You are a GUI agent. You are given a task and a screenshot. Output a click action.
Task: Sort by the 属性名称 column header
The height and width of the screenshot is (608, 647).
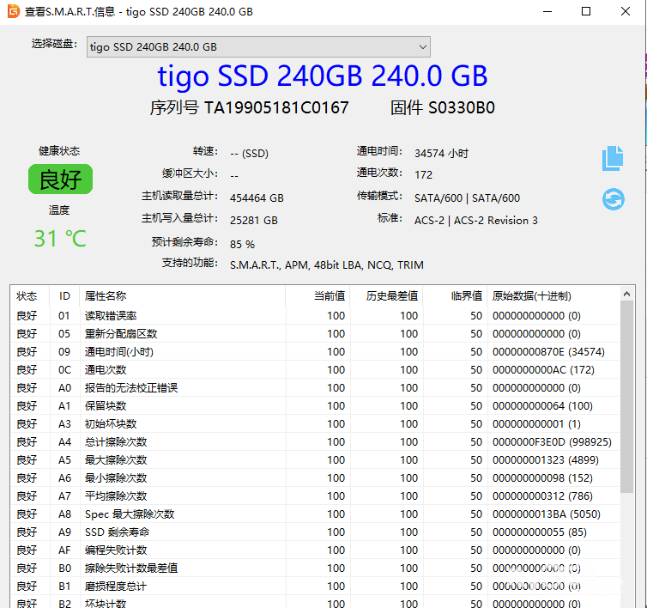105,295
